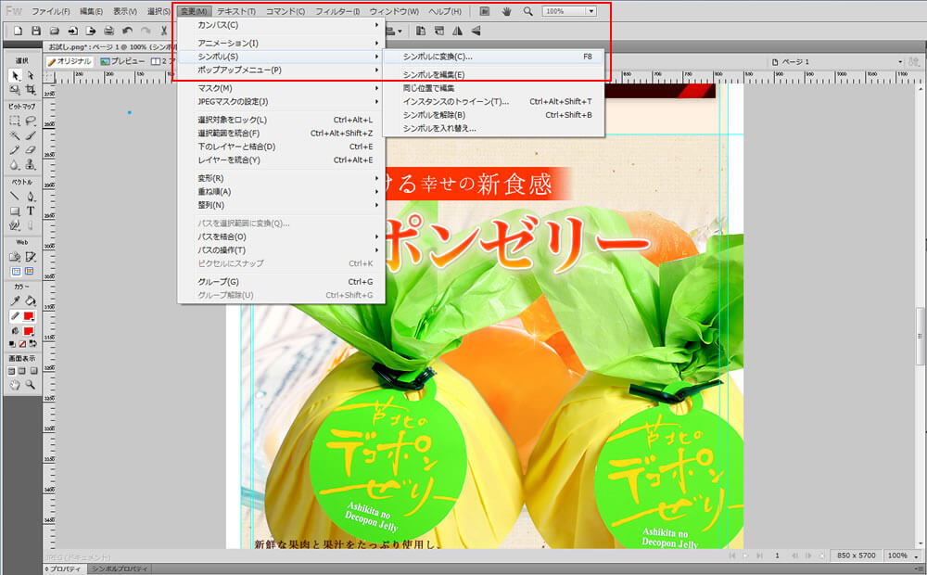Choose シンボルに変換(C)... from the submenu
927x575 pixels.
coord(438,57)
